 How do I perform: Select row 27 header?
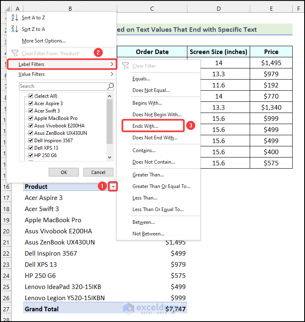[6, 309]
